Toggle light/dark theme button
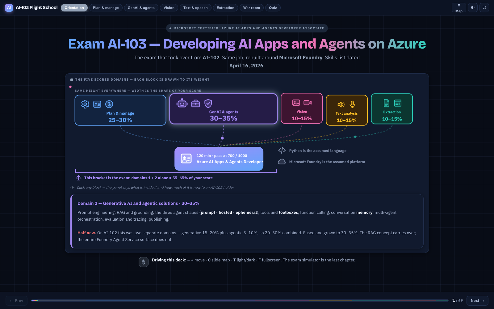Image resolution: width=494 pixels, height=309 pixels. click(473, 7)
